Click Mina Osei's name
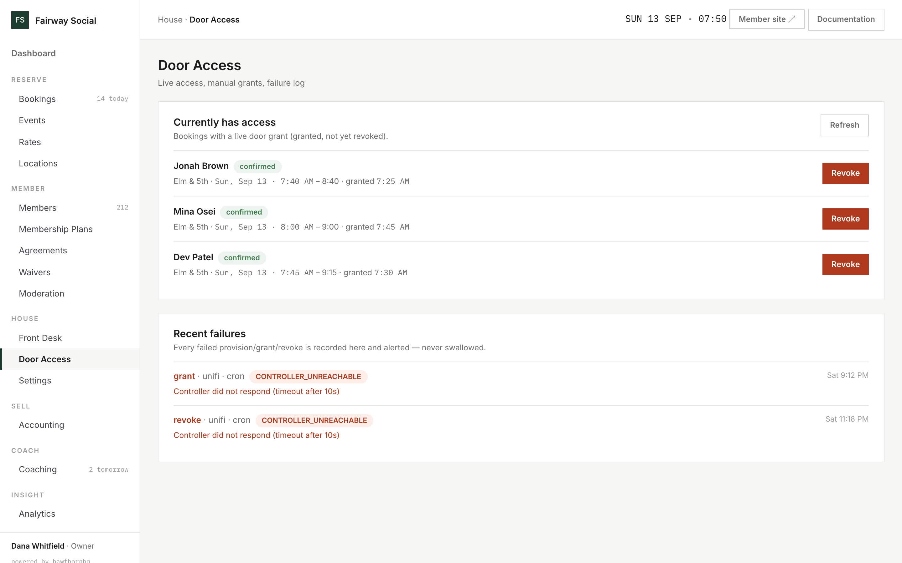Screen dimensions: 902x563 point(194,211)
